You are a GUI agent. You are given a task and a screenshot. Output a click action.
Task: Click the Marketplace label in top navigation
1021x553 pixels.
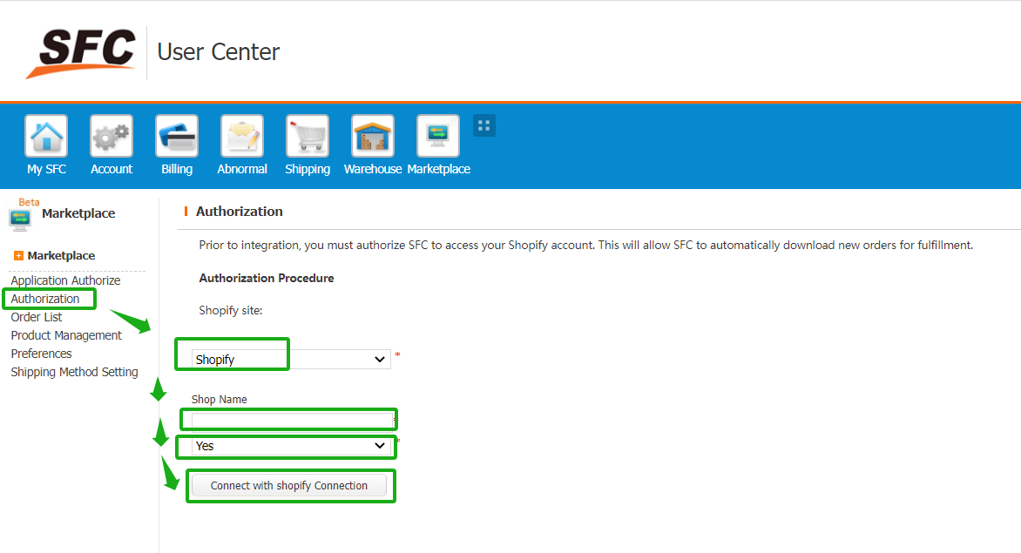pos(439,169)
